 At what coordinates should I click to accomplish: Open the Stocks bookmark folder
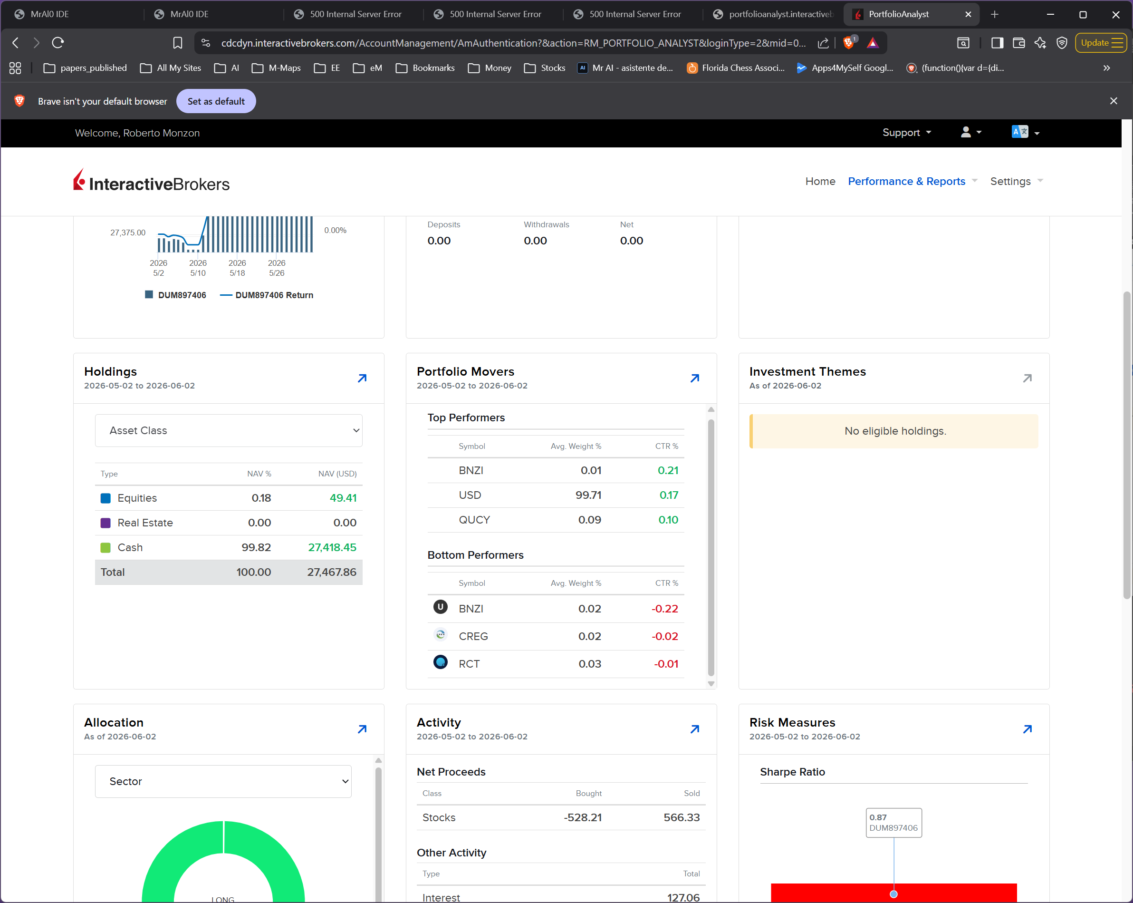pyautogui.click(x=545, y=68)
